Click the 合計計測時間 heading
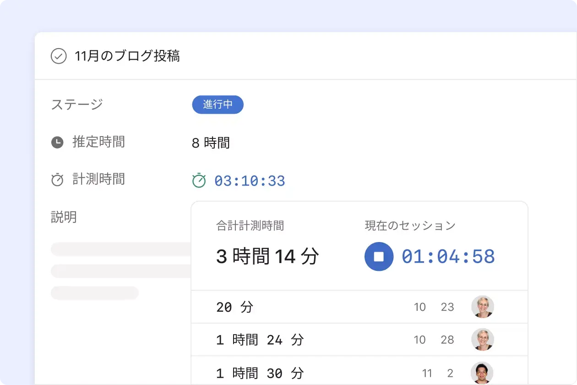 click(x=250, y=225)
